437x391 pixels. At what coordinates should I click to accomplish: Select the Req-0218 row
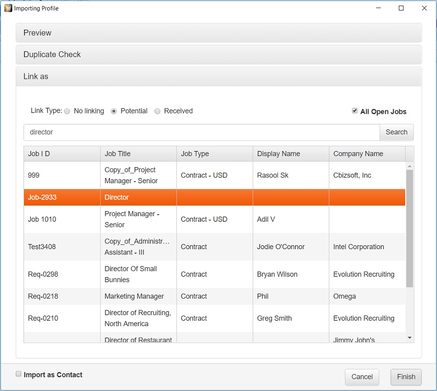(x=214, y=296)
